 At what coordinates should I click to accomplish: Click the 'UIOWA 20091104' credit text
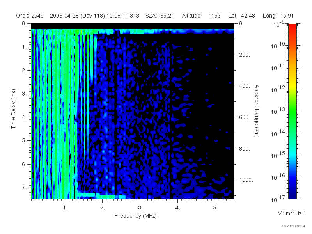coord(294,226)
